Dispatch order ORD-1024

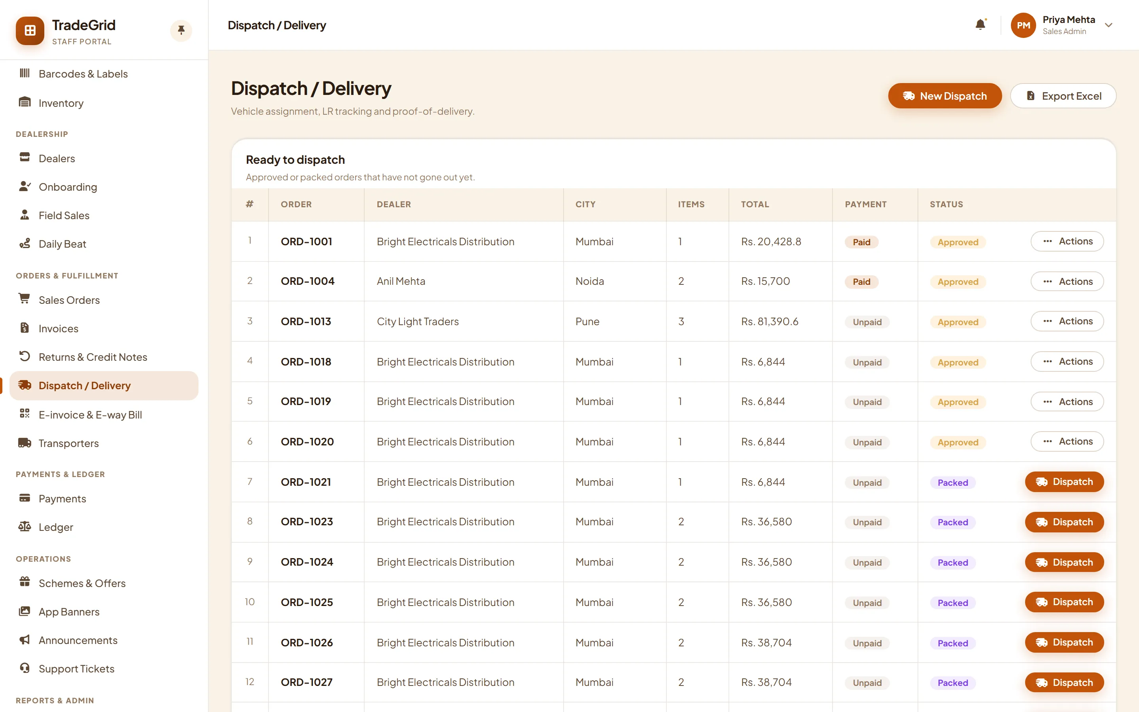point(1064,562)
